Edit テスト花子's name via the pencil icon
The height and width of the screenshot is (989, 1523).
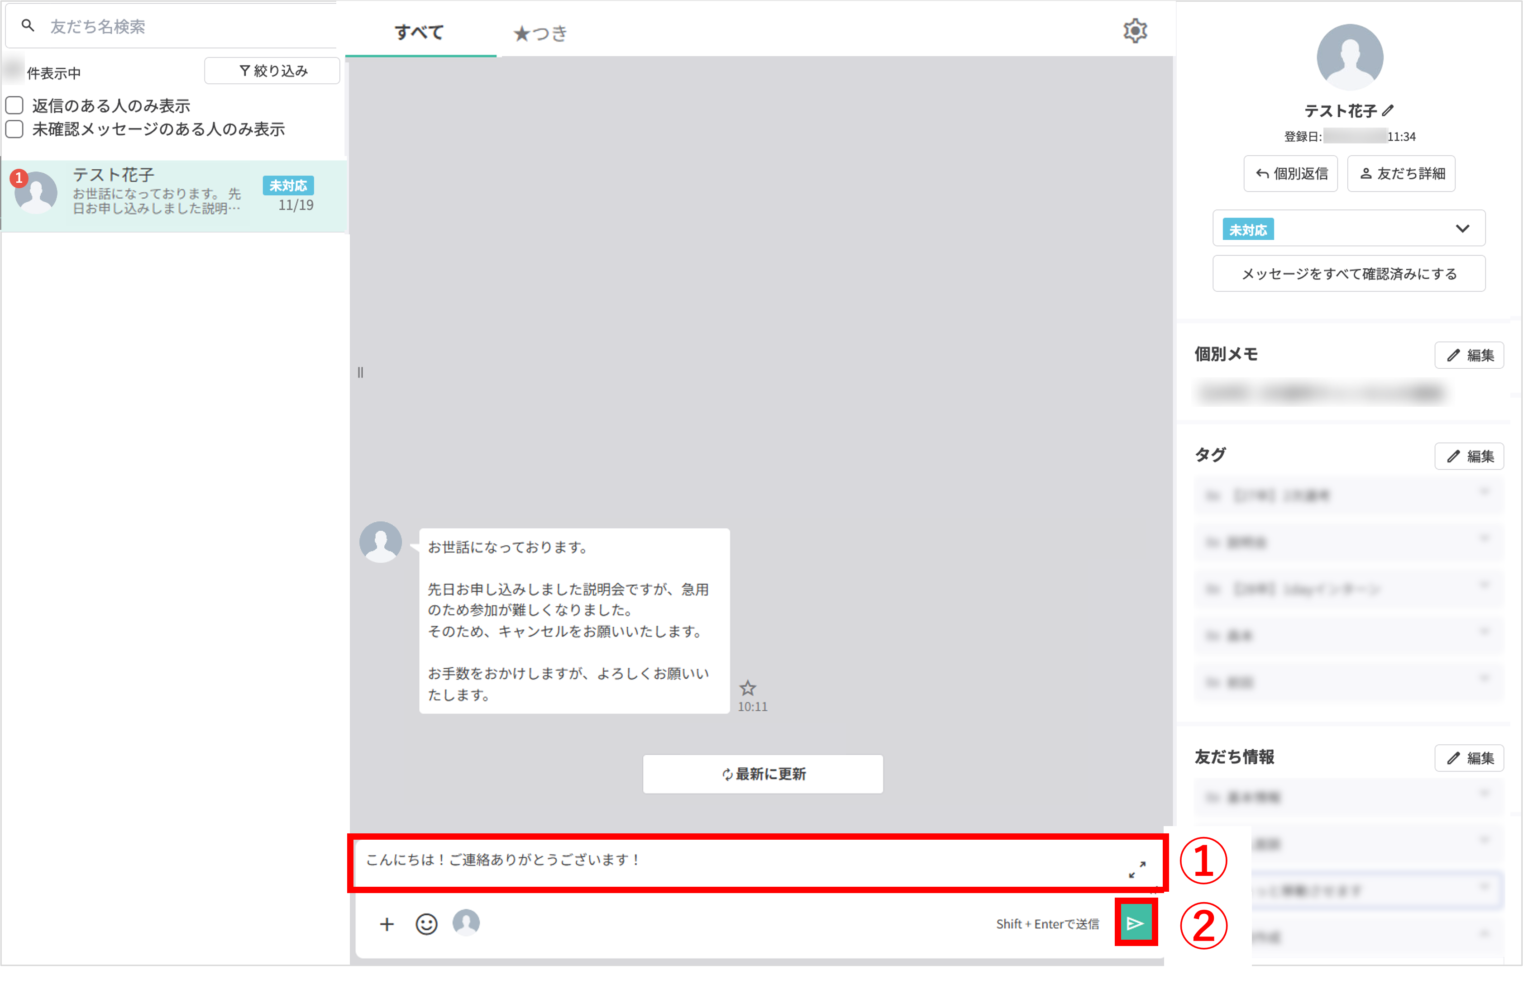pos(1385,110)
